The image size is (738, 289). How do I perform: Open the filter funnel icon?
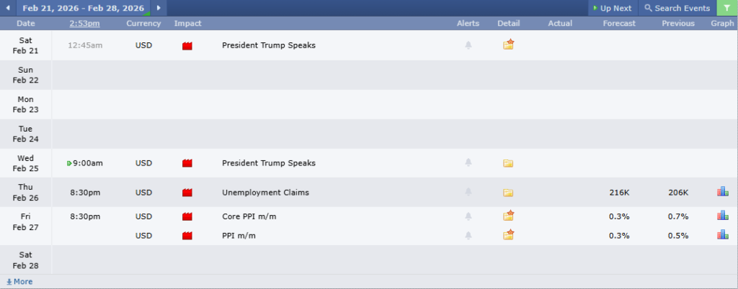click(x=726, y=8)
